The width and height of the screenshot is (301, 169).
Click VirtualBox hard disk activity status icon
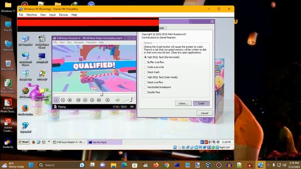175,147
